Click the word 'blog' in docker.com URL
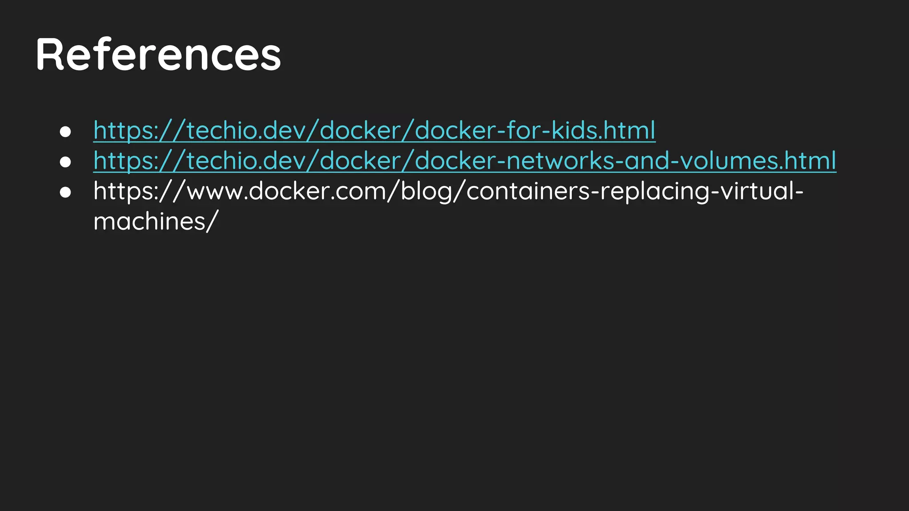 click(426, 191)
